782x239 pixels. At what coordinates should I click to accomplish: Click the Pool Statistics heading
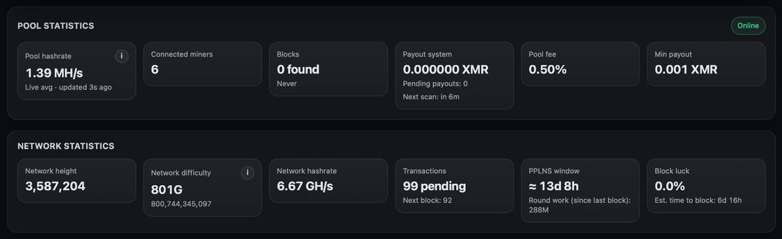click(56, 25)
